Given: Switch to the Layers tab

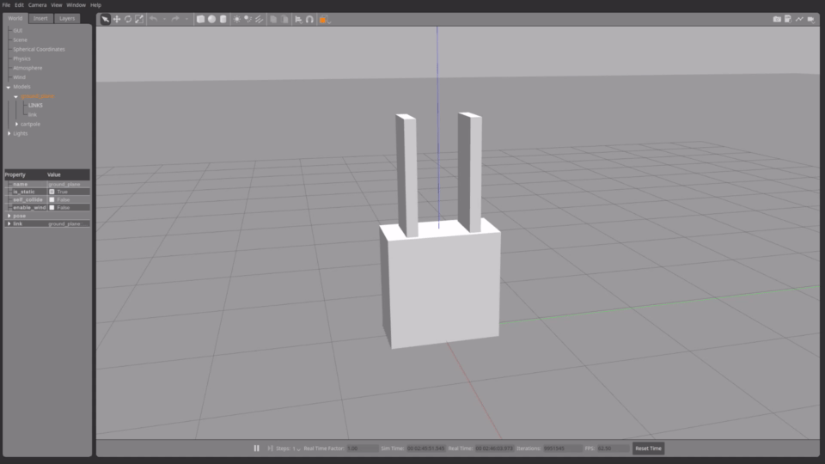Looking at the screenshot, I should tap(67, 18).
